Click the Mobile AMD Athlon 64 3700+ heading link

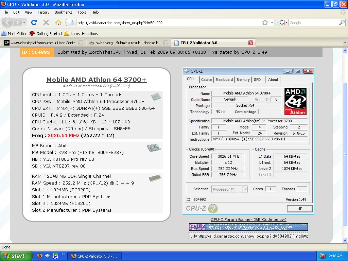96,80
